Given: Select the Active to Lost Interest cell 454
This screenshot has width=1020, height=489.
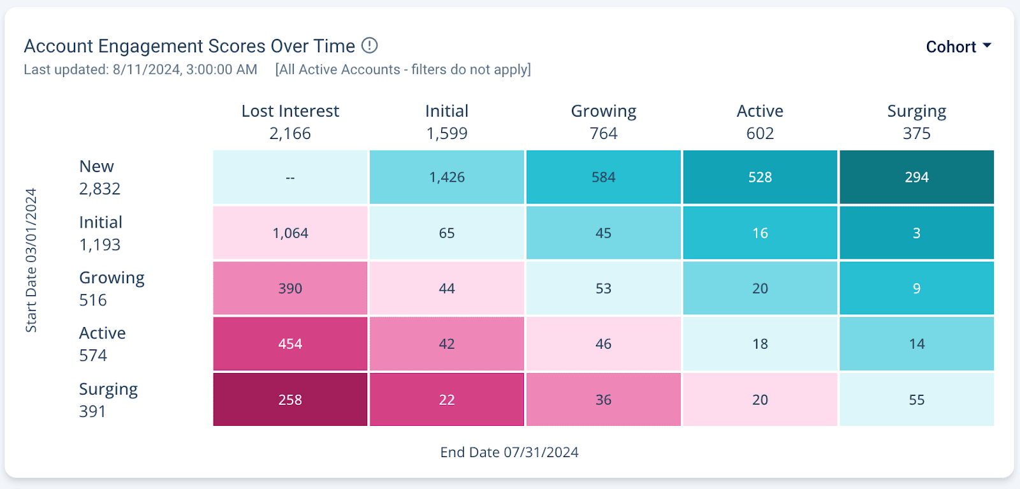Looking at the screenshot, I should coord(290,344).
